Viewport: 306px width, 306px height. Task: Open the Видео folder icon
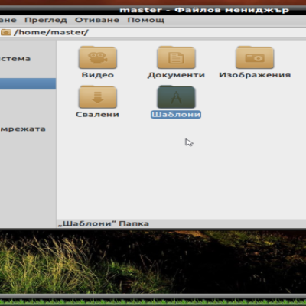[x=98, y=57]
